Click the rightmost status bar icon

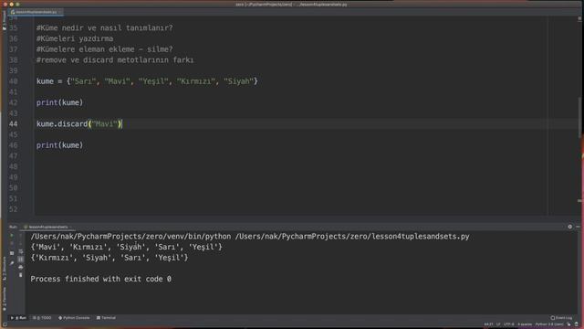[576, 324]
